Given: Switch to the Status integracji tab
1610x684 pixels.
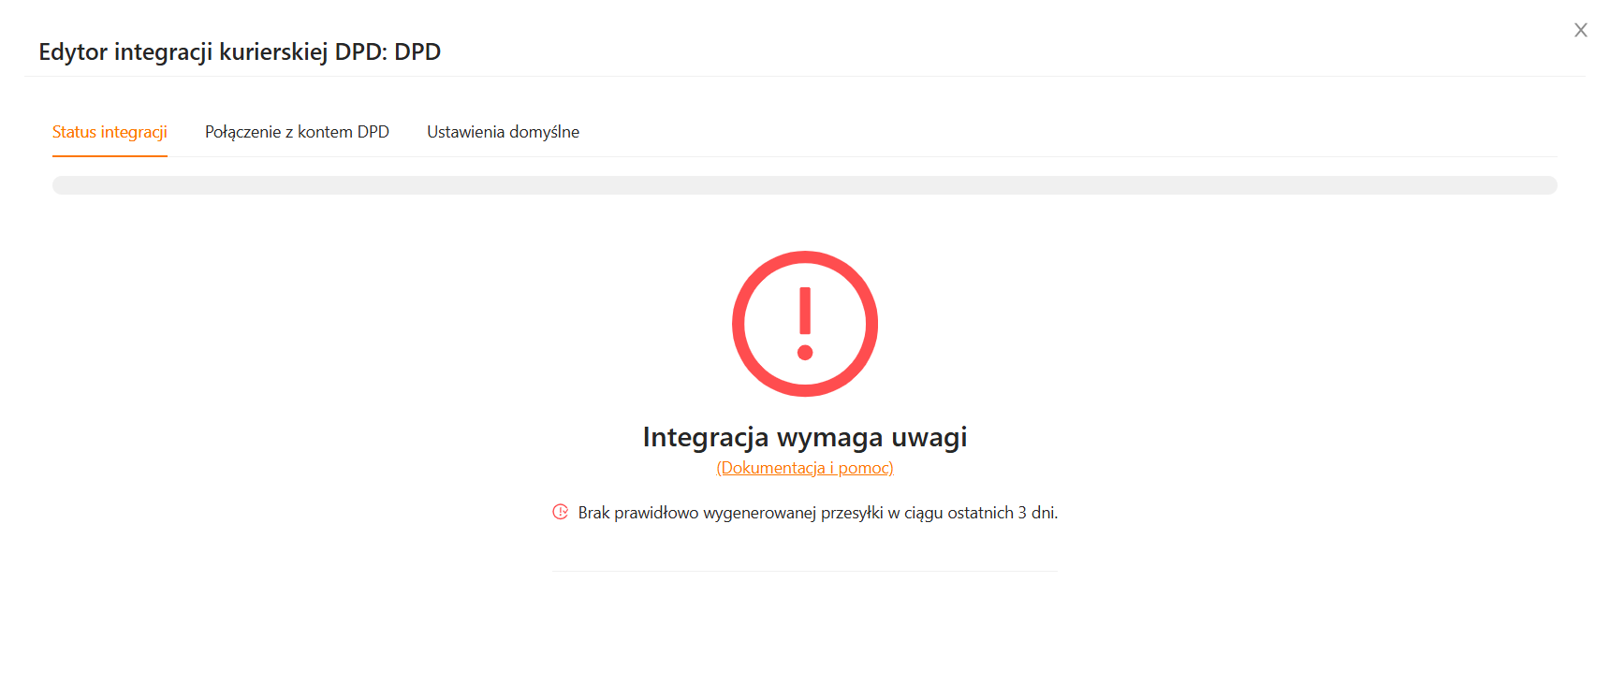Looking at the screenshot, I should (x=110, y=132).
